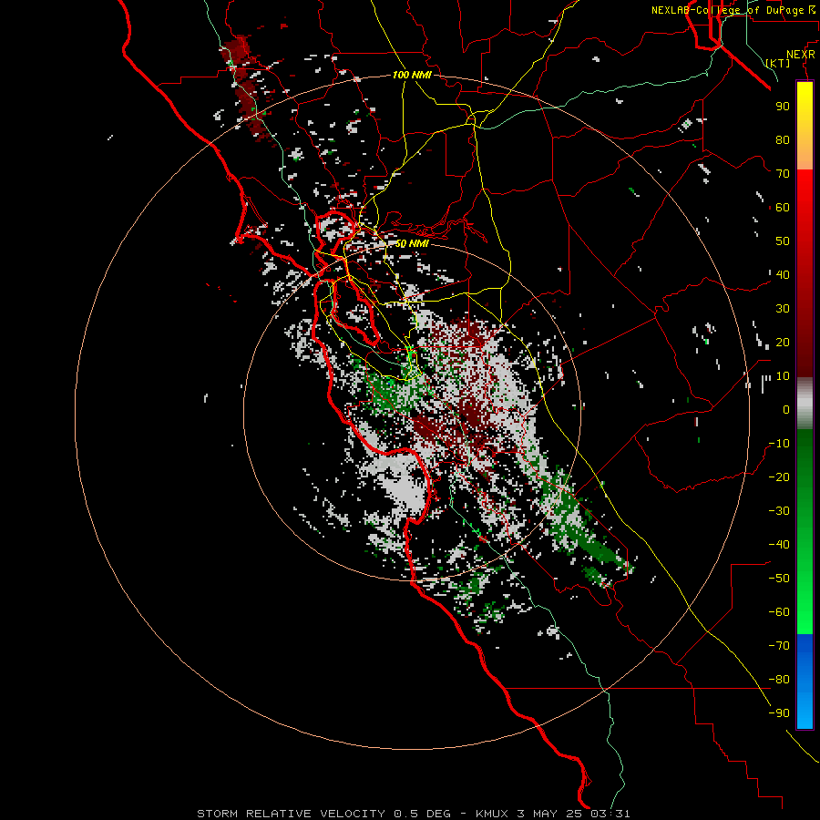This screenshot has height=820, width=820.
Task: Click the 50 NMI range ring label
Action: (x=412, y=243)
